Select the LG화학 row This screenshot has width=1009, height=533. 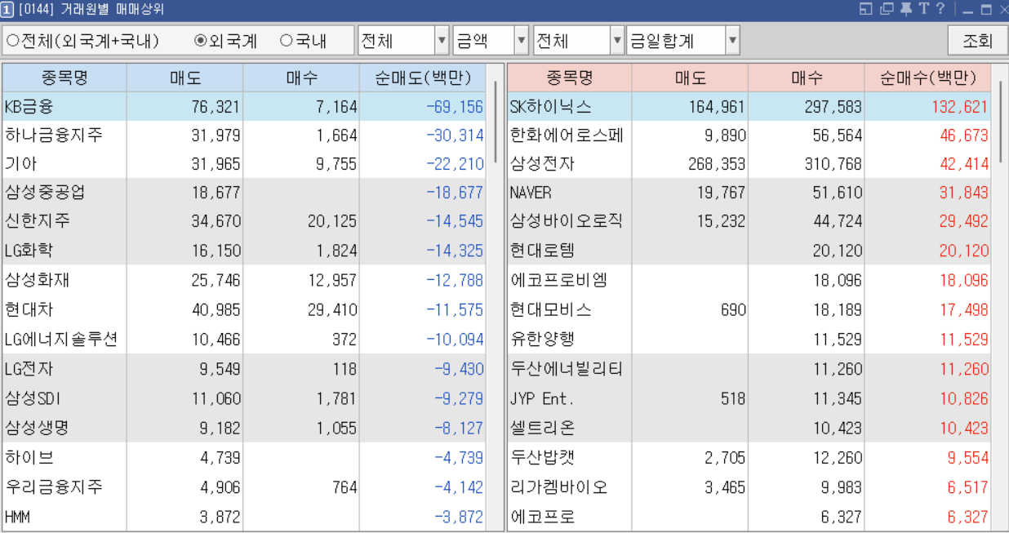point(244,251)
